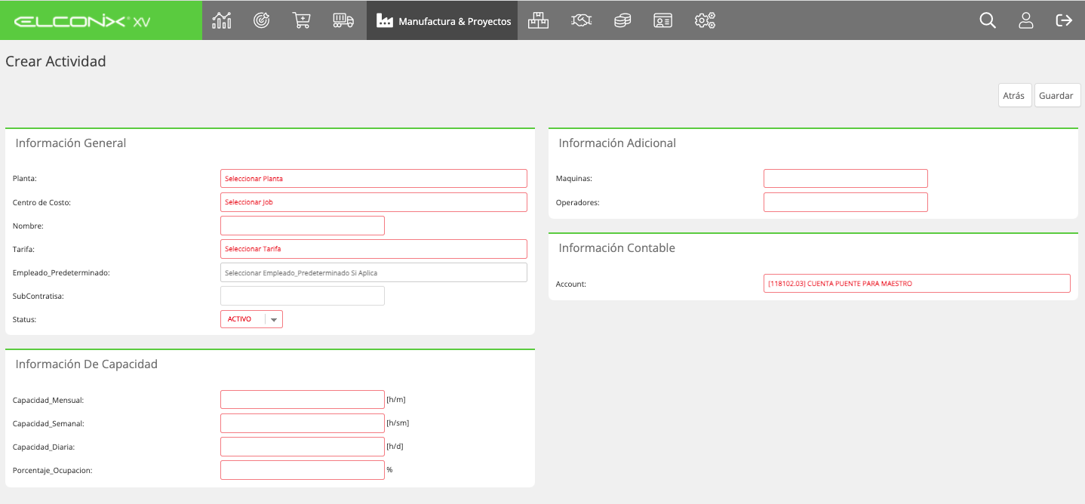Focus the Maquinas input field
The width and height of the screenshot is (1085, 504).
(846, 179)
